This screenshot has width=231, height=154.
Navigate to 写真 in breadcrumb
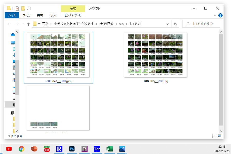tap(45, 24)
